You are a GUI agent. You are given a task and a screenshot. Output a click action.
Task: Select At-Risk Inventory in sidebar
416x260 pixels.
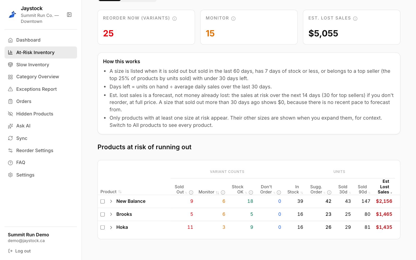[x=41, y=53]
